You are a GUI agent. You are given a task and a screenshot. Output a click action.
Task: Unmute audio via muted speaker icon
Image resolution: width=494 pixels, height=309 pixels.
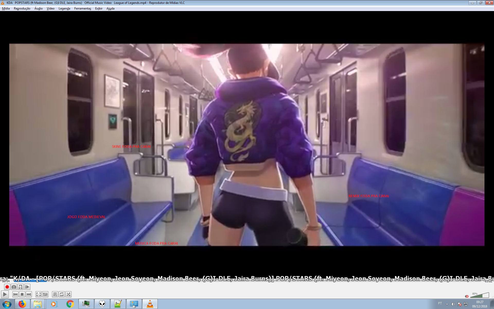pyautogui.click(x=467, y=296)
